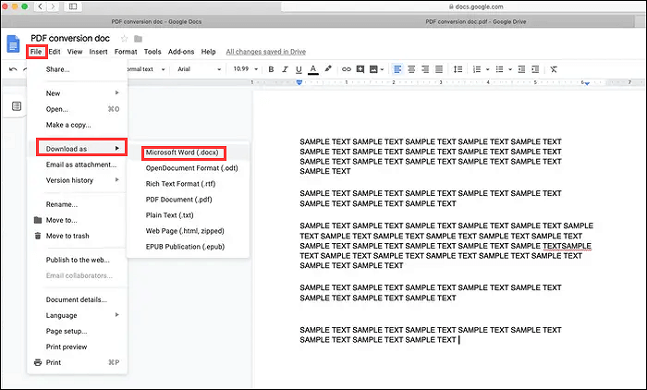
Task: Open the Insert menu
Action: coord(99,52)
